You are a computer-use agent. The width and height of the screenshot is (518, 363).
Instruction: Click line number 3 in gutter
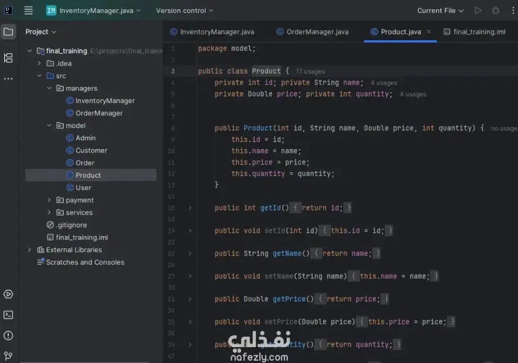173,71
